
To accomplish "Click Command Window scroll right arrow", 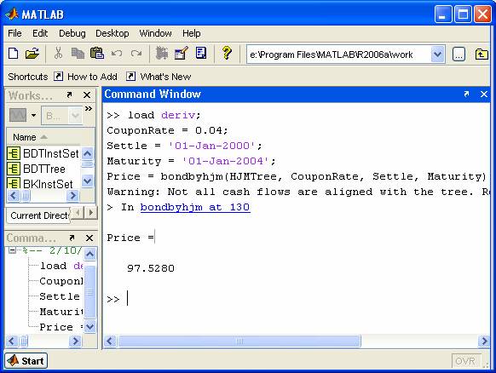I will click(x=484, y=341).
